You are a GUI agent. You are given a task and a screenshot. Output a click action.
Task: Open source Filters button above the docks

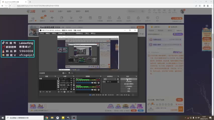pos(71,73)
